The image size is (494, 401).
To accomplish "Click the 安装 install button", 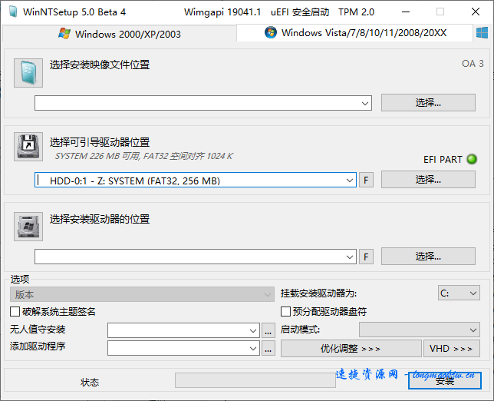I will [x=445, y=381].
